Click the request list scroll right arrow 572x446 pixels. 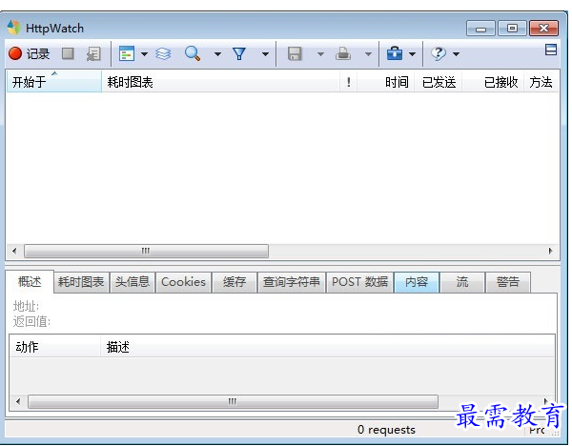coord(550,251)
